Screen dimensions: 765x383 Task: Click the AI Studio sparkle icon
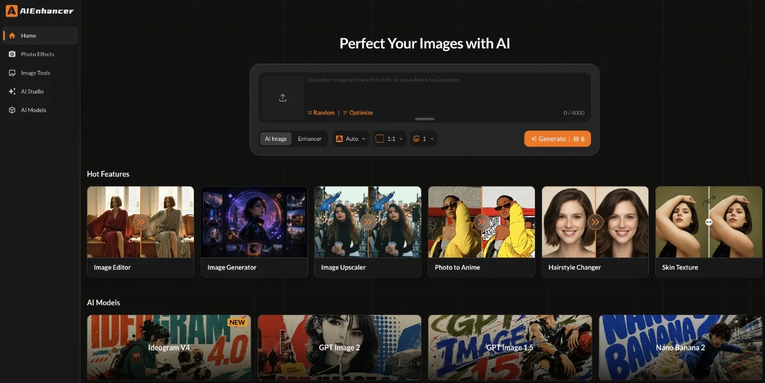click(12, 91)
